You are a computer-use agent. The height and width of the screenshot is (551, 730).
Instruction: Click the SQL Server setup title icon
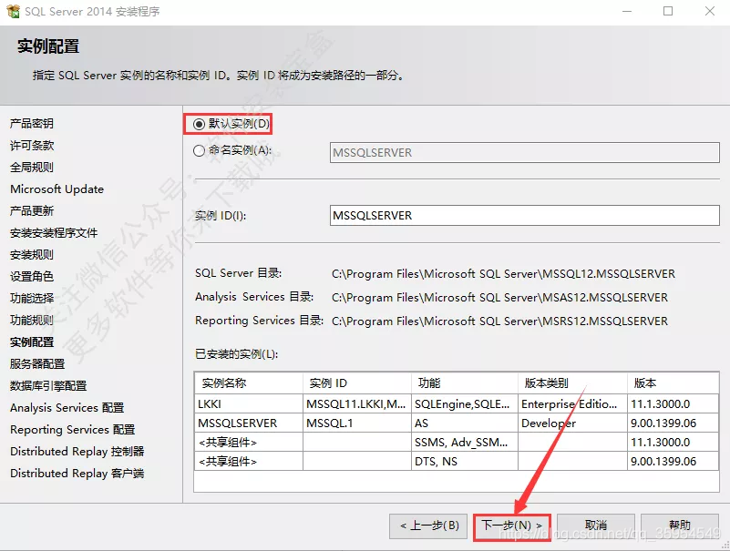point(13,11)
